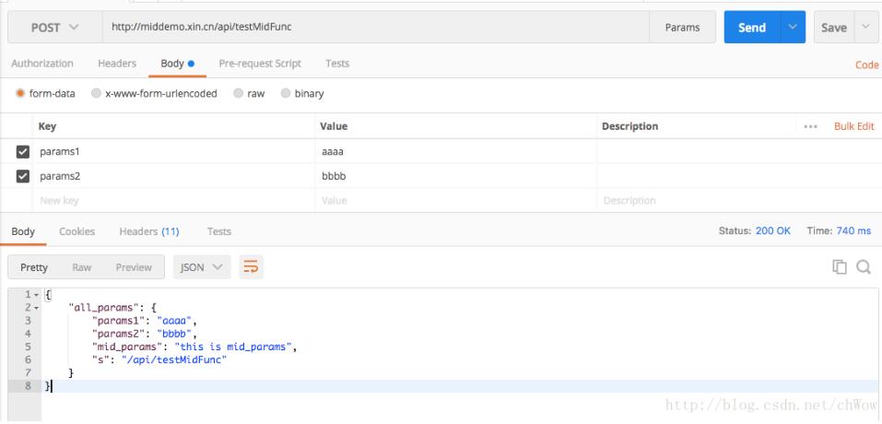Click the Send button
Image resolution: width=882 pixels, height=424 pixels.
(x=751, y=28)
